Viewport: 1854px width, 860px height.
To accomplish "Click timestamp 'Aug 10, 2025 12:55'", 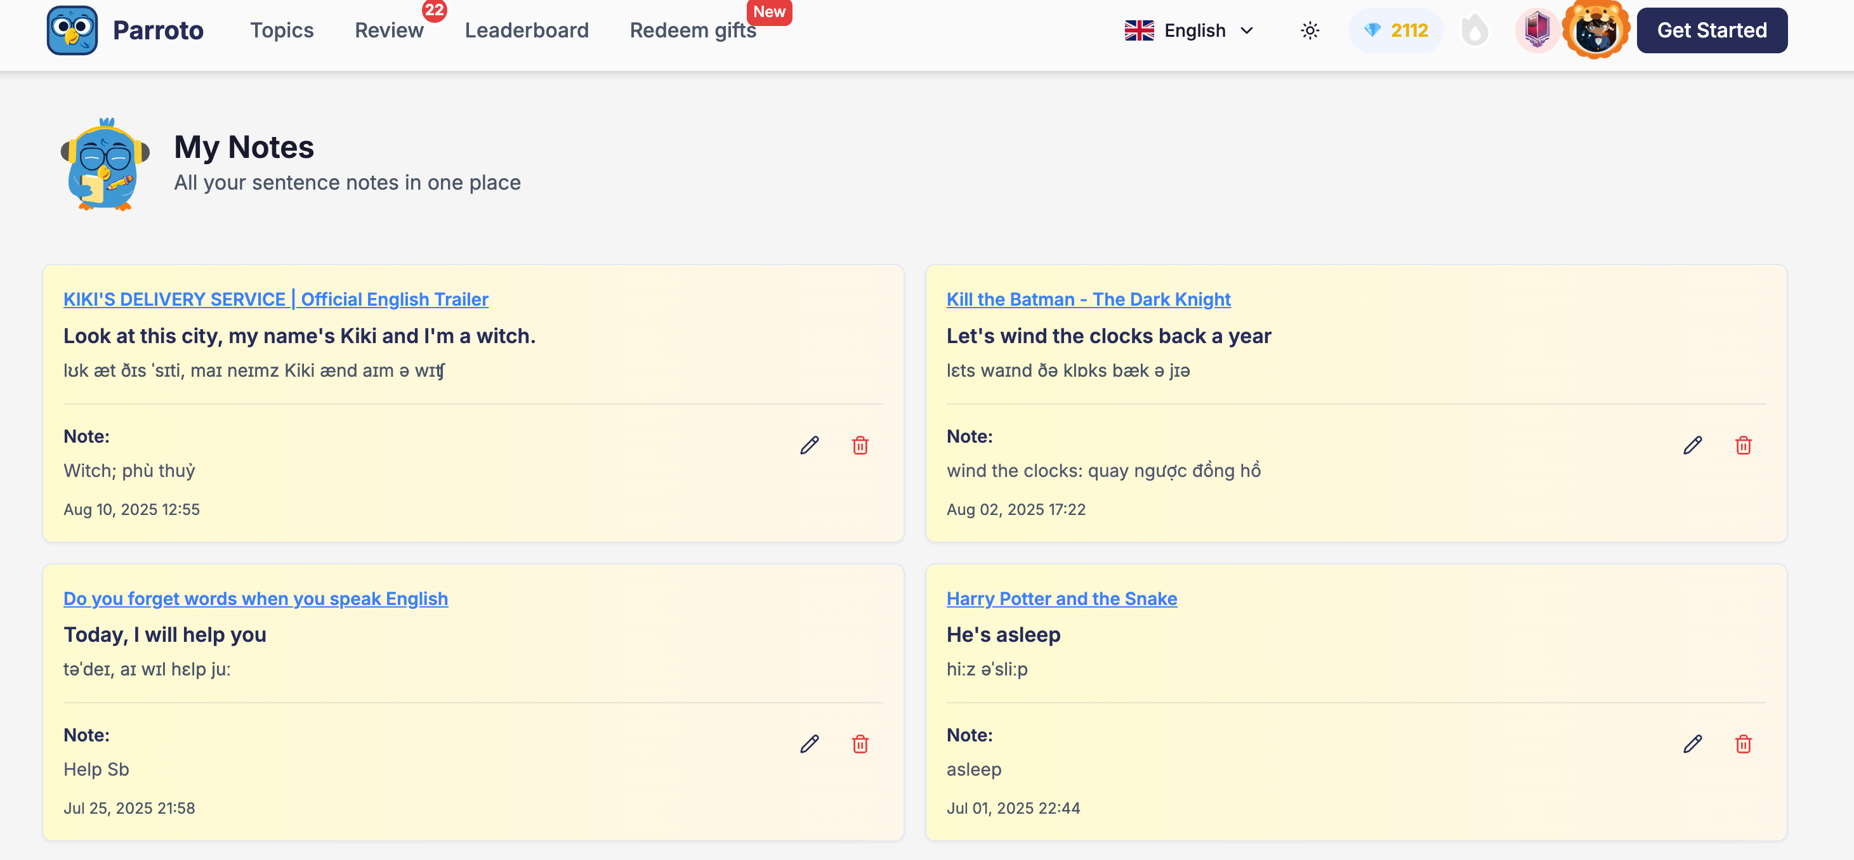I will pos(132,509).
